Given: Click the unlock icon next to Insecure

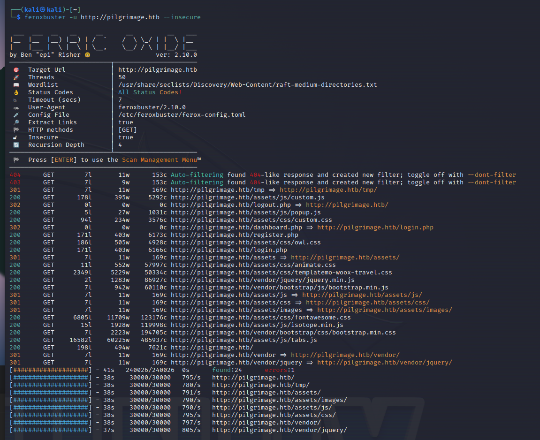Looking at the screenshot, I should 16,137.
